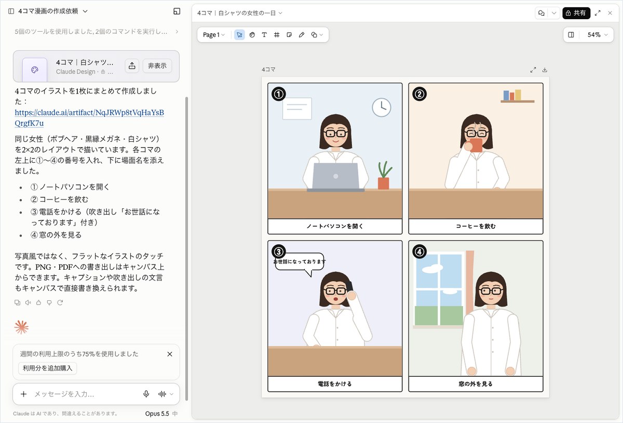
Task: Click the 非表示 button
Action: coord(157,65)
